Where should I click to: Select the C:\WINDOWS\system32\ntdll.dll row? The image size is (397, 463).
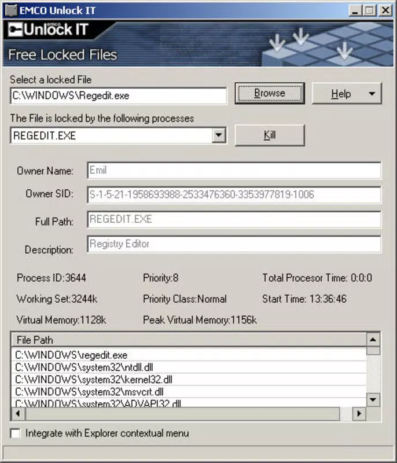coord(189,367)
